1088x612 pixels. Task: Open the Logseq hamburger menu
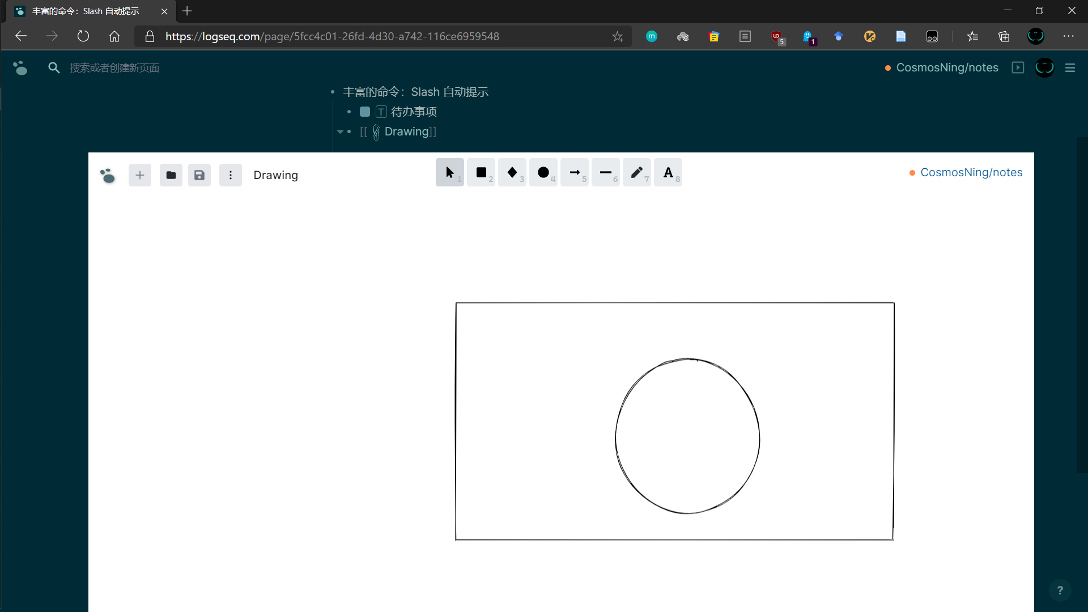(x=1070, y=67)
